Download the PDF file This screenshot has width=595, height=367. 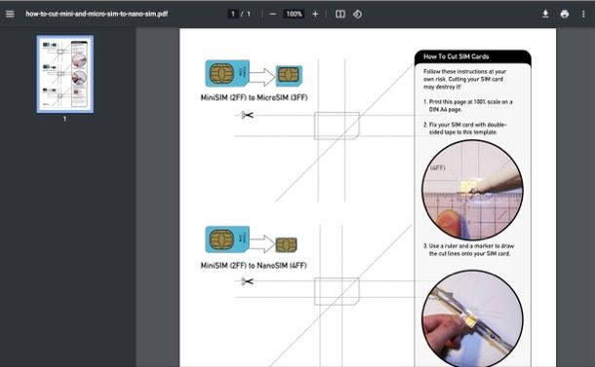[545, 14]
